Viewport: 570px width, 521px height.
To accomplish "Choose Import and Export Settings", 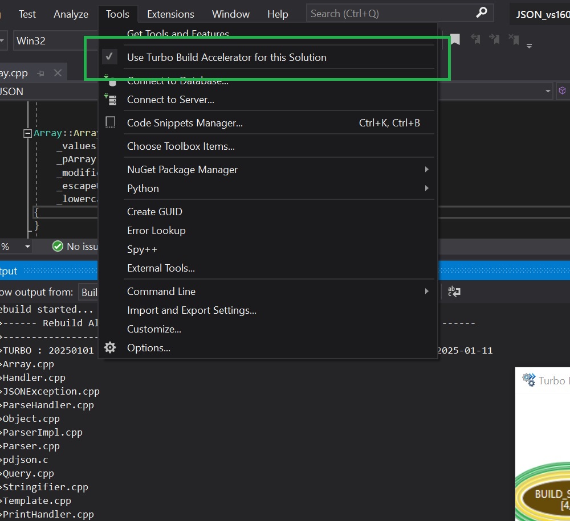I will coord(192,310).
